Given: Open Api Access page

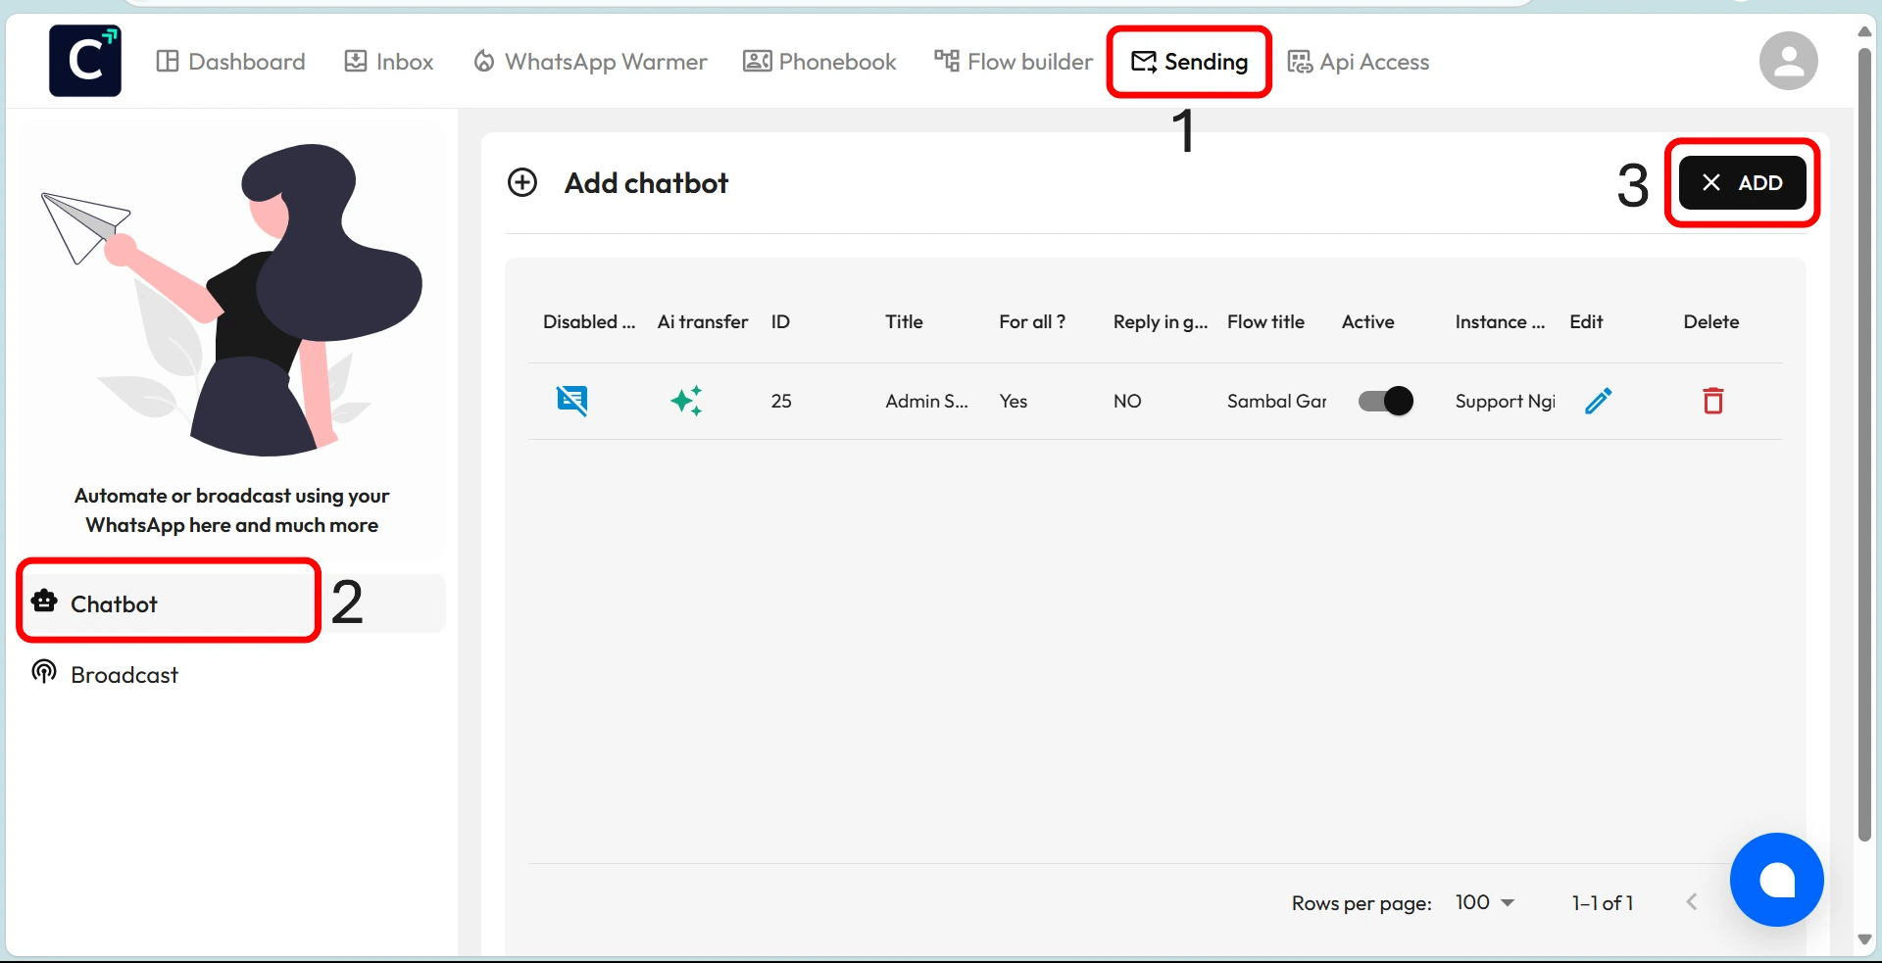Looking at the screenshot, I should [1359, 62].
